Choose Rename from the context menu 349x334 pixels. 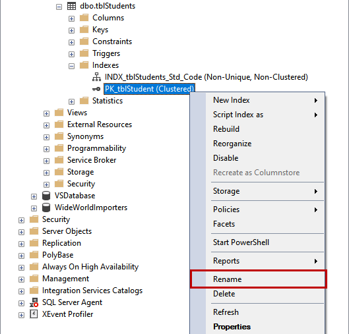[x=258, y=279]
